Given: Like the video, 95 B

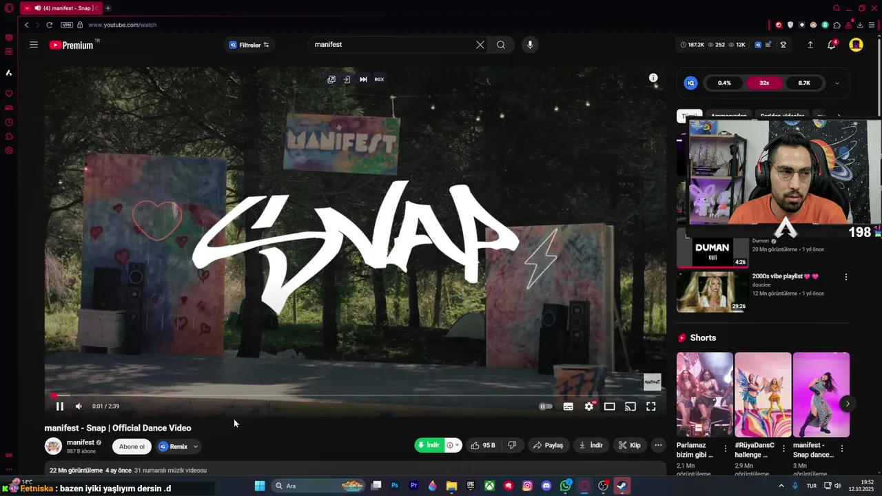Looking at the screenshot, I should pos(483,446).
